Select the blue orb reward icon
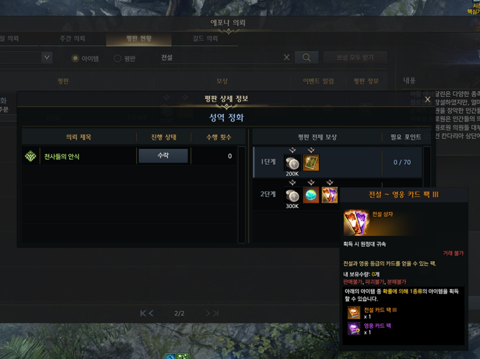Image resolution: width=480 pixels, height=359 pixels. (311, 195)
